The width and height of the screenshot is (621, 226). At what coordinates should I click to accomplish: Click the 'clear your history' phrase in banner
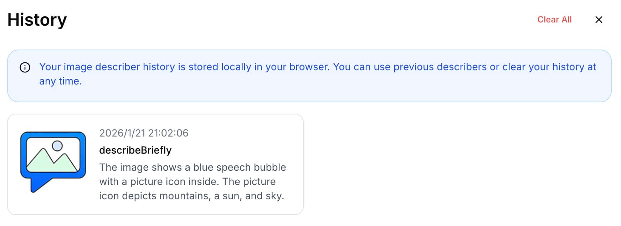[543, 67]
